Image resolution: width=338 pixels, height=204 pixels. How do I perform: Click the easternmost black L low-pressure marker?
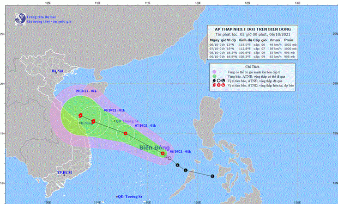(213, 176)
